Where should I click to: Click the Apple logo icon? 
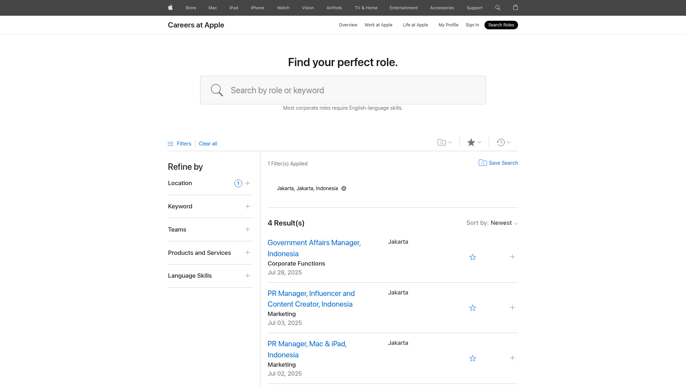(x=170, y=8)
